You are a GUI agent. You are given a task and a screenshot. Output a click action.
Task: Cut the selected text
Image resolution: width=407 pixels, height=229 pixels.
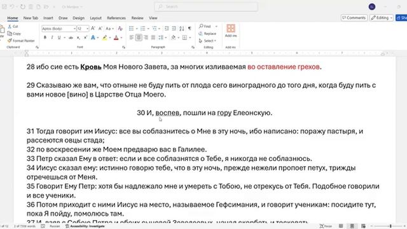coord(13,26)
